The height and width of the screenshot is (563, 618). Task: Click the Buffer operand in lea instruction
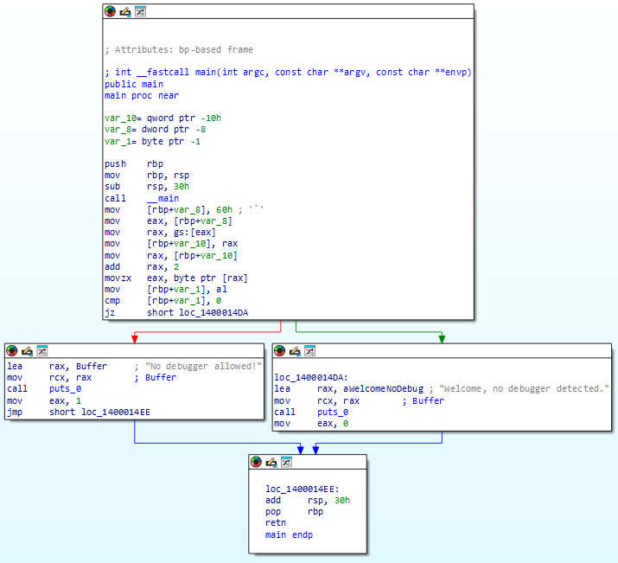(x=92, y=367)
